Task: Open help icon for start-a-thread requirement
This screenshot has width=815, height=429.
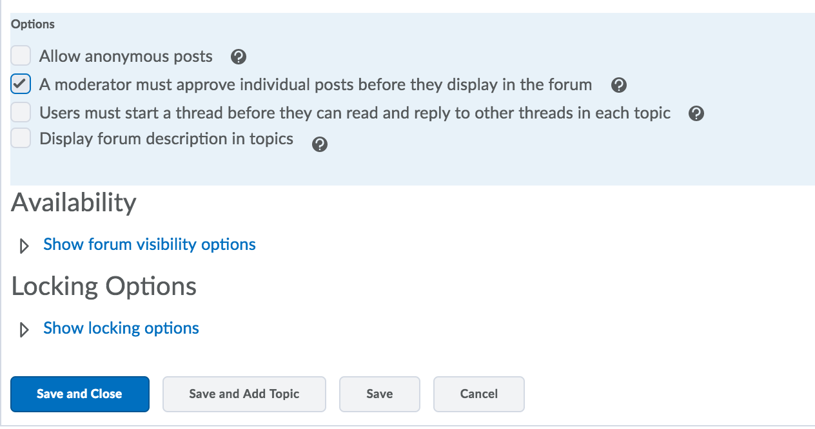Action: click(696, 114)
